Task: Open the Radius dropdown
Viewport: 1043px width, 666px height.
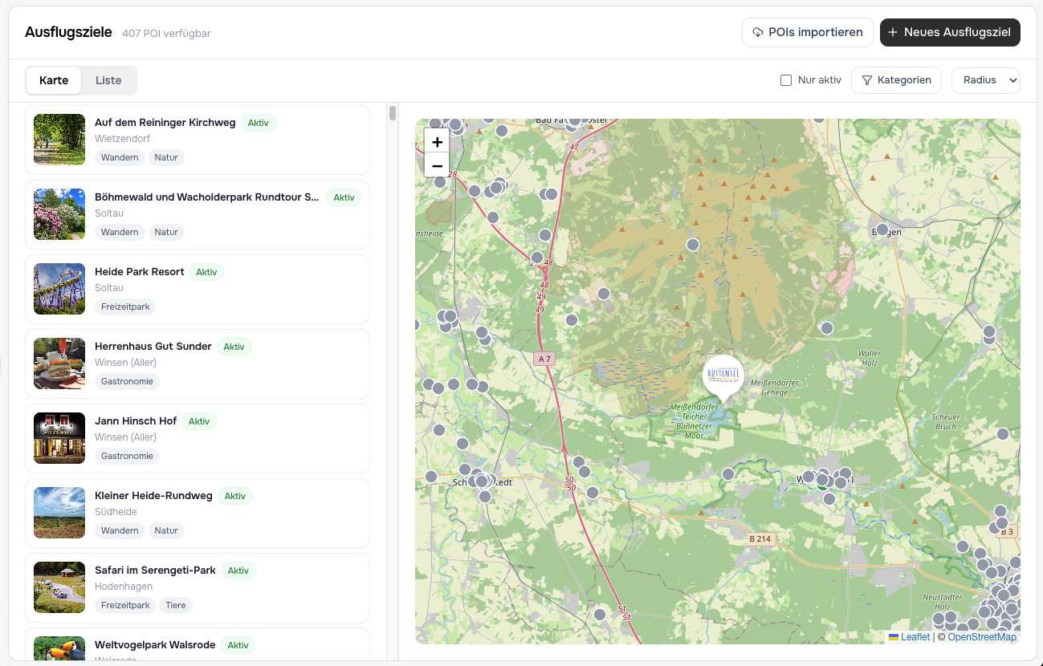Action: click(x=986, y=80)
